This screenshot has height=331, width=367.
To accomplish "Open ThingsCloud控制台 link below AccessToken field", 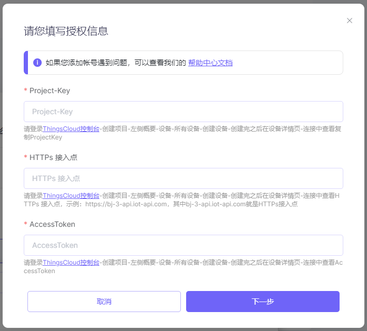I will click(71, 263).
